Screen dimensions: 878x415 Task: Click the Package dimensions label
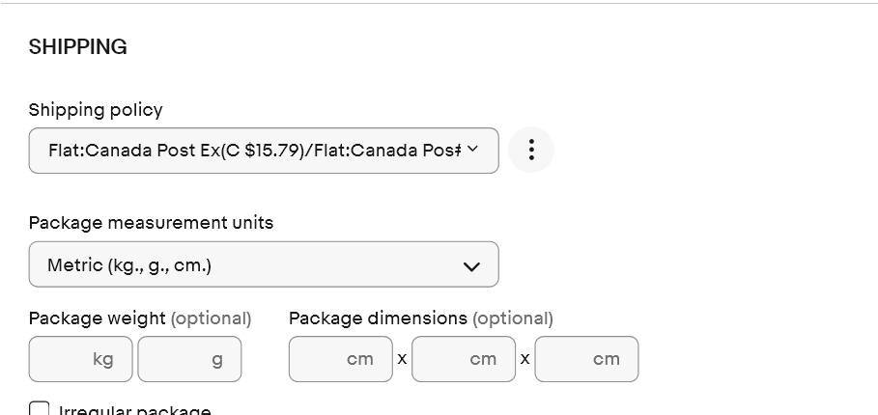[378, 318]
